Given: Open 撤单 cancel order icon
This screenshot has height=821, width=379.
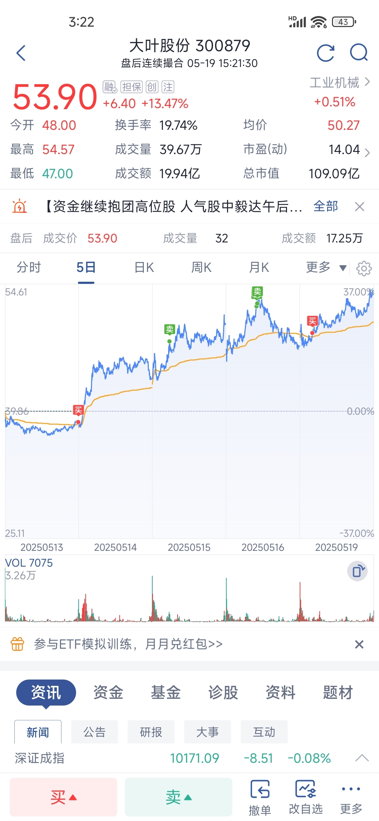Looking at the screenshot, I should 260,798.
